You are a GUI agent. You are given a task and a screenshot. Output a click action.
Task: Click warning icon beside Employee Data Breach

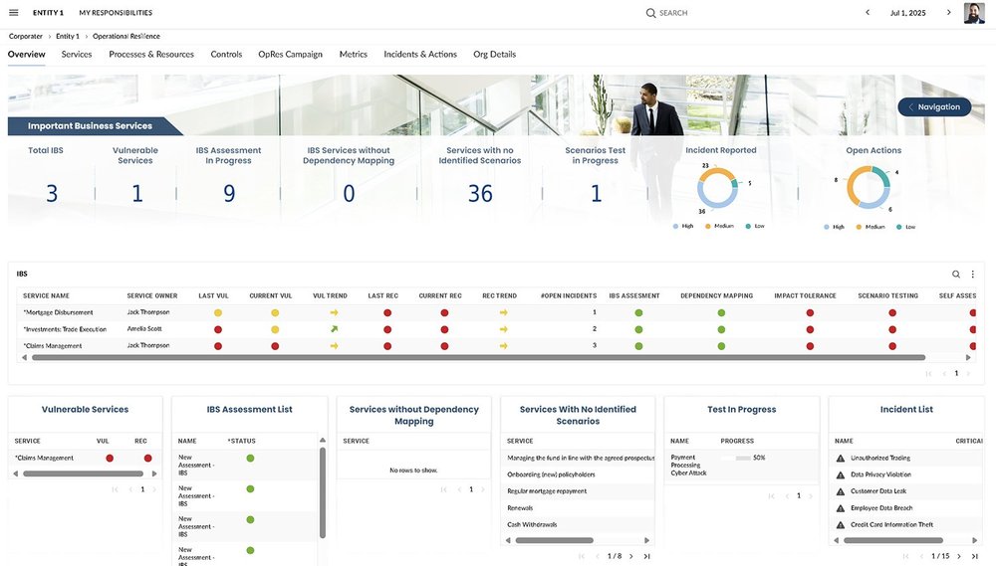[x=840, y=508]
